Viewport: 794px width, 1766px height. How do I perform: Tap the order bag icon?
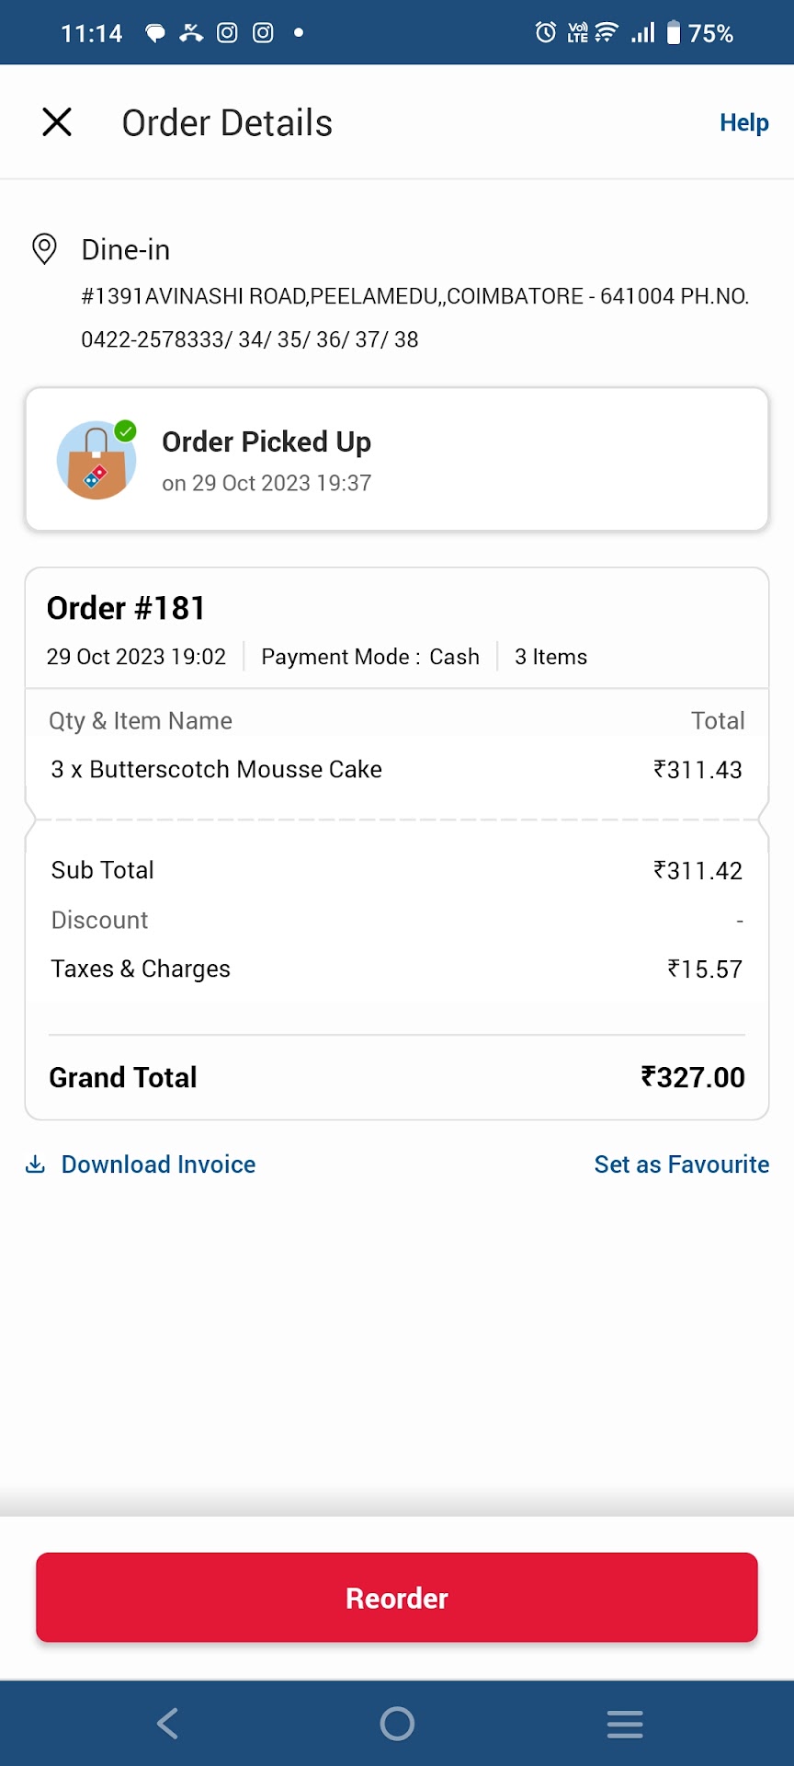coord(96,460)
